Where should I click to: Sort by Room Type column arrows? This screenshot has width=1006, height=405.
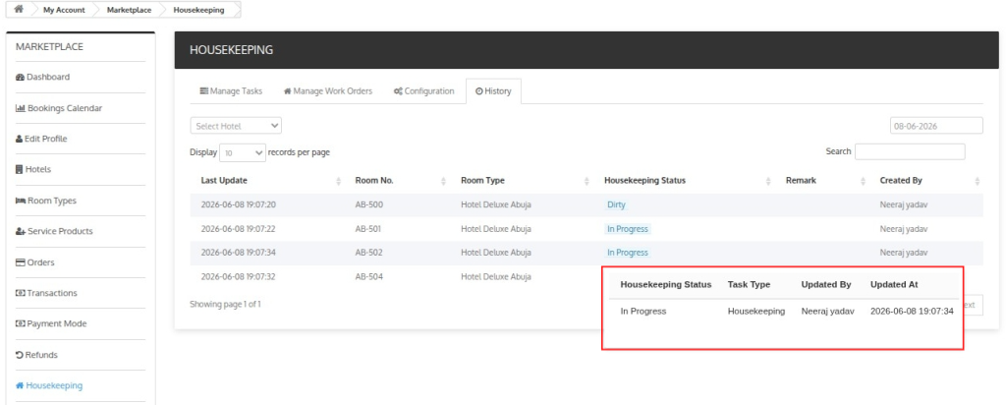pos(587,182)
